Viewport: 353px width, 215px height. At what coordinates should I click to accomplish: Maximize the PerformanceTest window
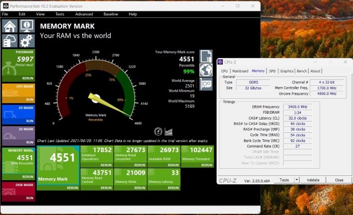click(238, 6)
